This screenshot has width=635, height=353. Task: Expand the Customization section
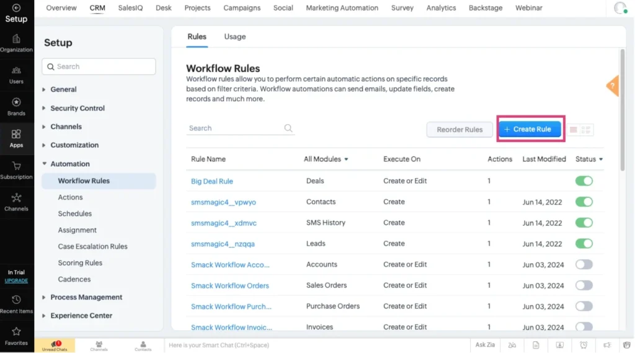[44, 145]
